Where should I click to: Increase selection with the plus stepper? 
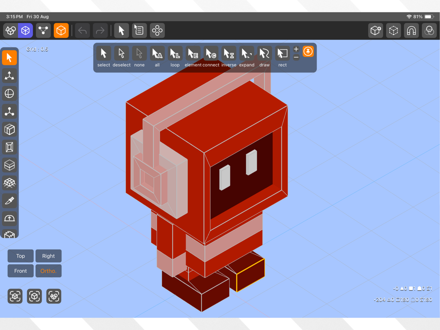296,50
